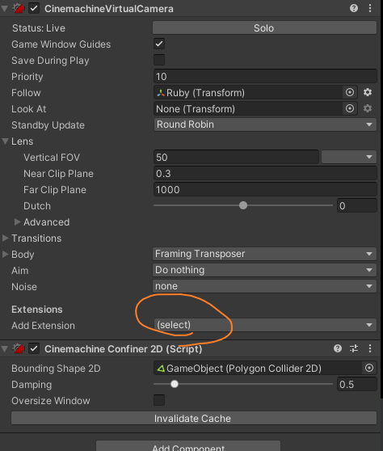Screen dimensions: 383x451
Task: Click Follow field object picker circle
Action: (350, 92)
